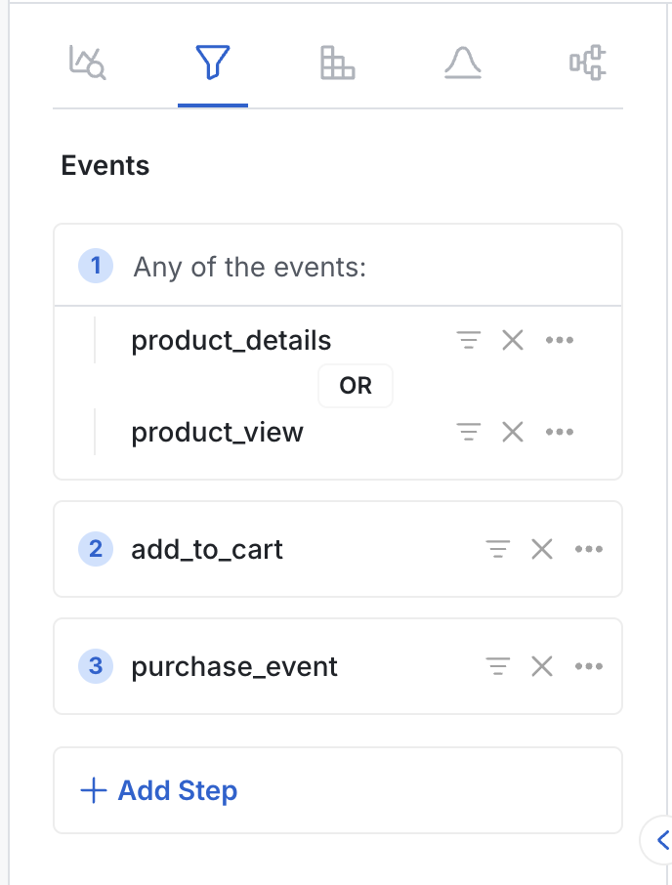Click the step 1 number badge
The height and width of the screenshot is (885, 672).
pos(95,266)
